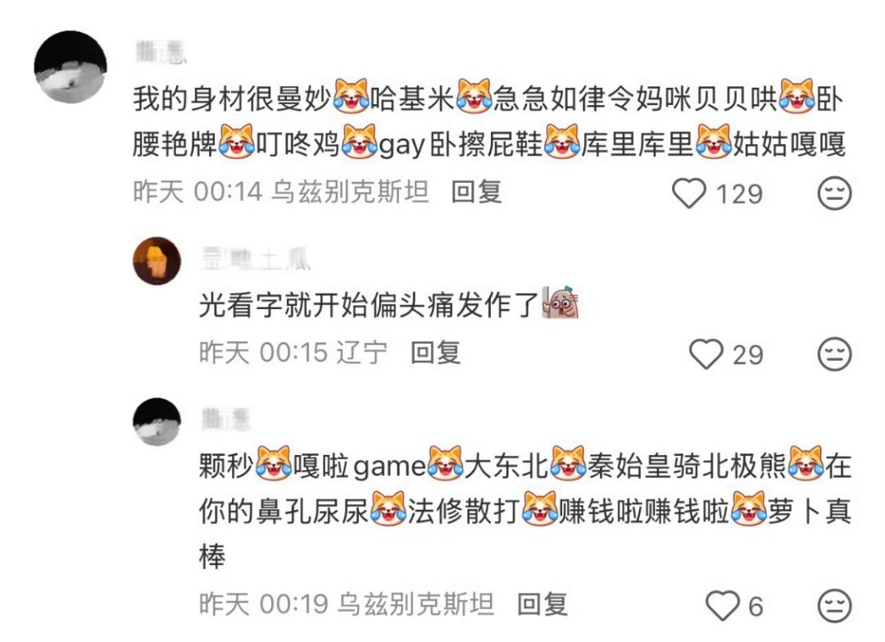Reply to the 00:15 Liaoning comment

pos(436,353)
